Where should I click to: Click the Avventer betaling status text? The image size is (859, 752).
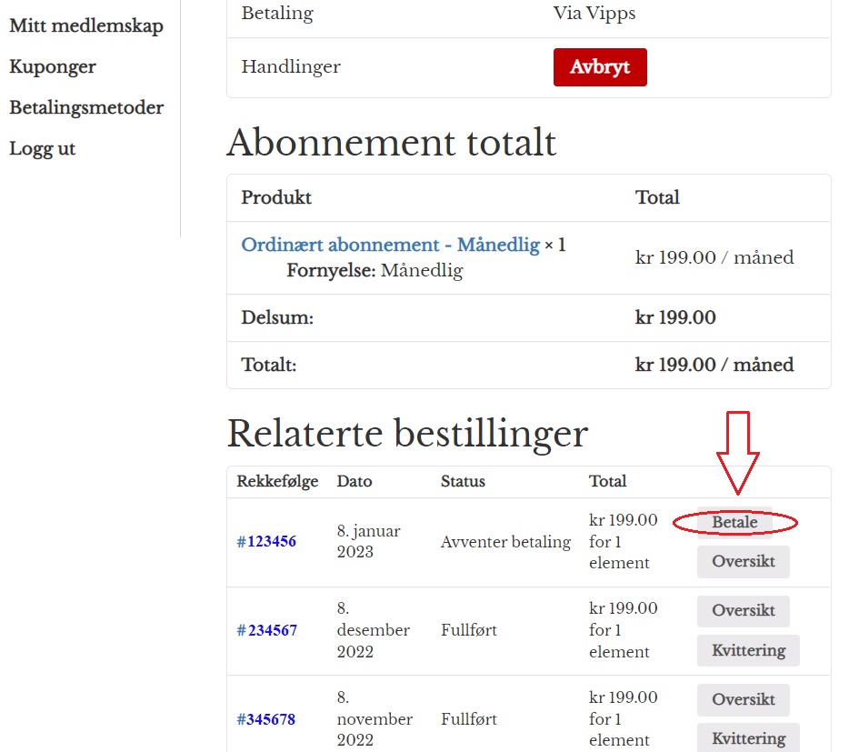click(505, 542)
